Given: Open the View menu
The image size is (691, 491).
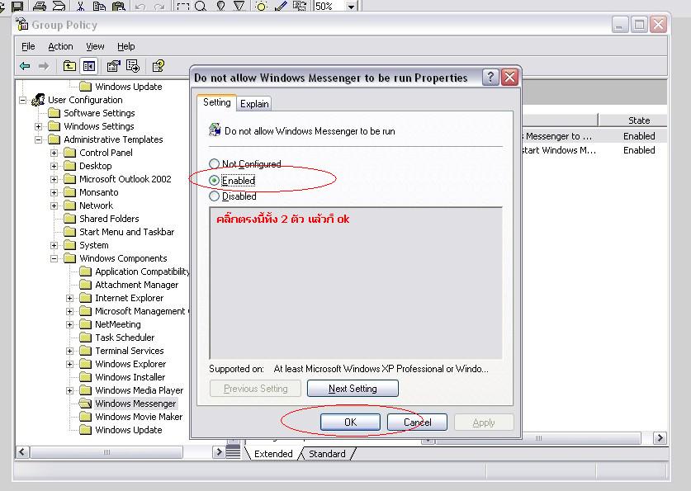Looking at the screenshot, I should [x=95, y=46].
